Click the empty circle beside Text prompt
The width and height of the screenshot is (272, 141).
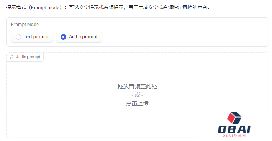coord(18,36)
